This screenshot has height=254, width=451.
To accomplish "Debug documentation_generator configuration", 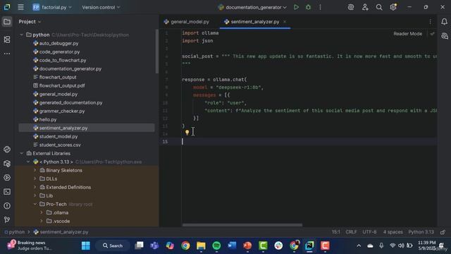I will pyautogui.click(x=309, y=7).
